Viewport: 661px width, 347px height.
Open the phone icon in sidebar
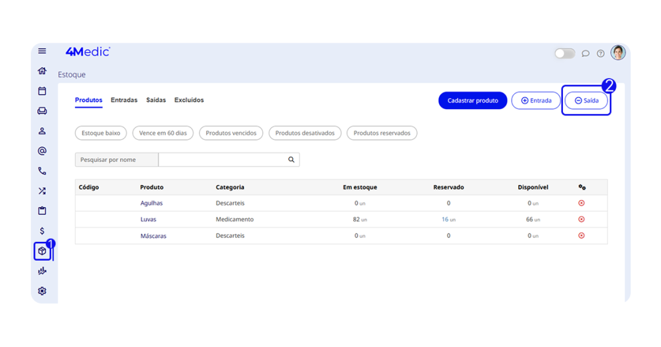click(42, 171)
